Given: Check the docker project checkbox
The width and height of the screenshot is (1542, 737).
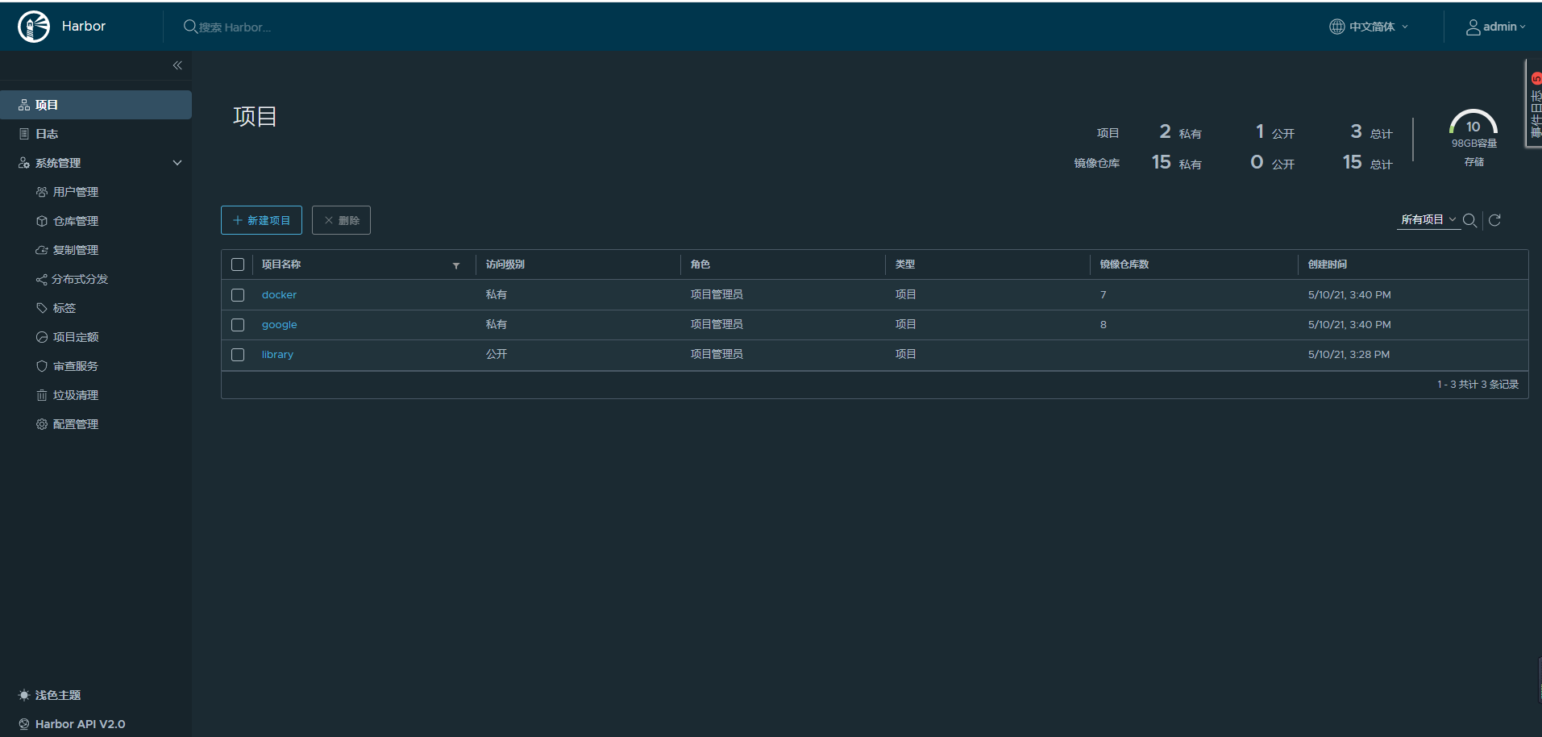Looking at the screenshot, I should [x=238, y=295].
